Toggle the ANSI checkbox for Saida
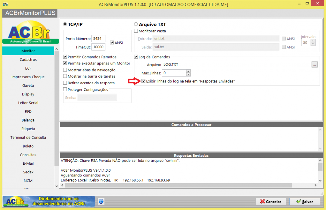 284,47
